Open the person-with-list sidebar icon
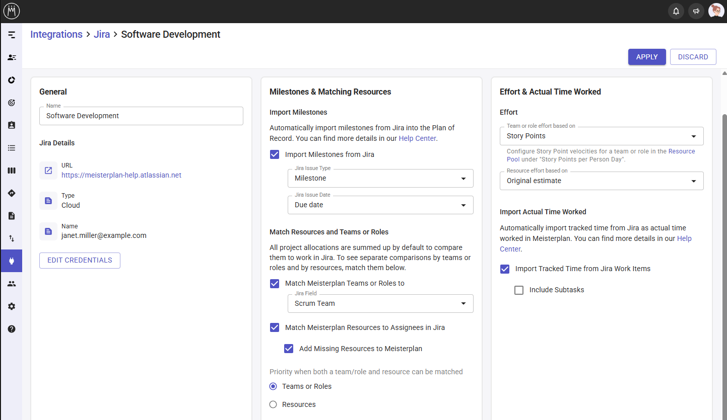The image size is (727, 420). pyautogui.click(x=12, y=57)
